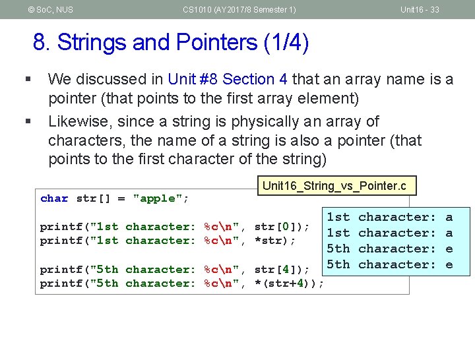The width and height of the screenshot is (475, 356).
Task: Click first output line "1st character: a"
Action: click(x=390, y=218)
